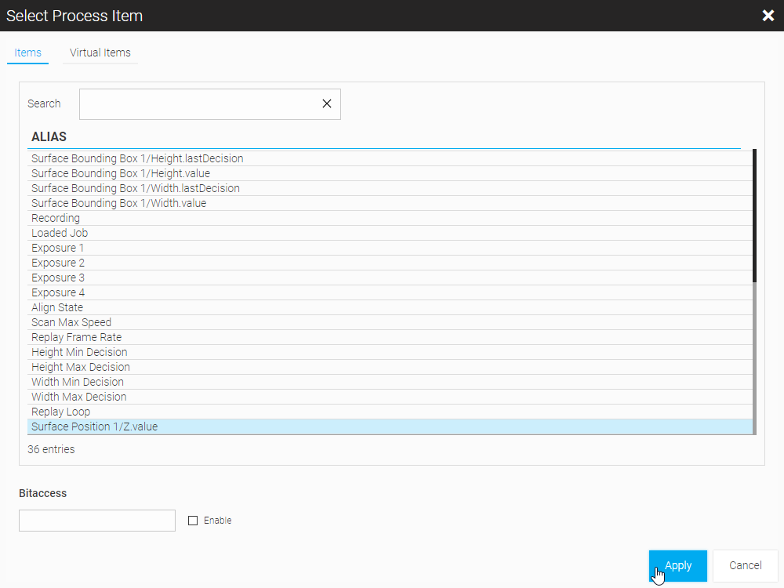
Task: Focus the Bitaccess text box
Action: 97,521
